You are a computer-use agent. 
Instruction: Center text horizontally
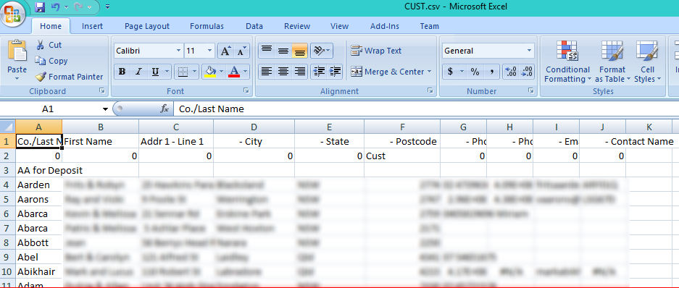pos(283,72)
